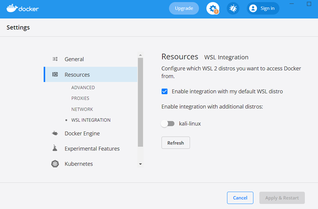Cancel settings changes

pos(240,198)
